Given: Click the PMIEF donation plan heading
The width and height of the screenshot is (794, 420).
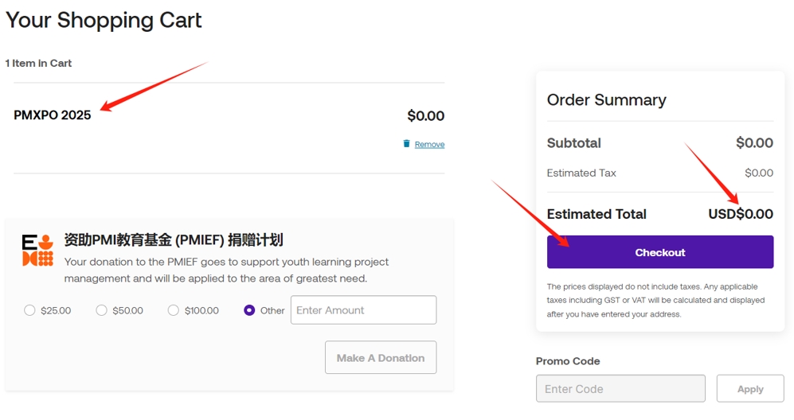Looking at the screenshot, I should coord(174,240).
